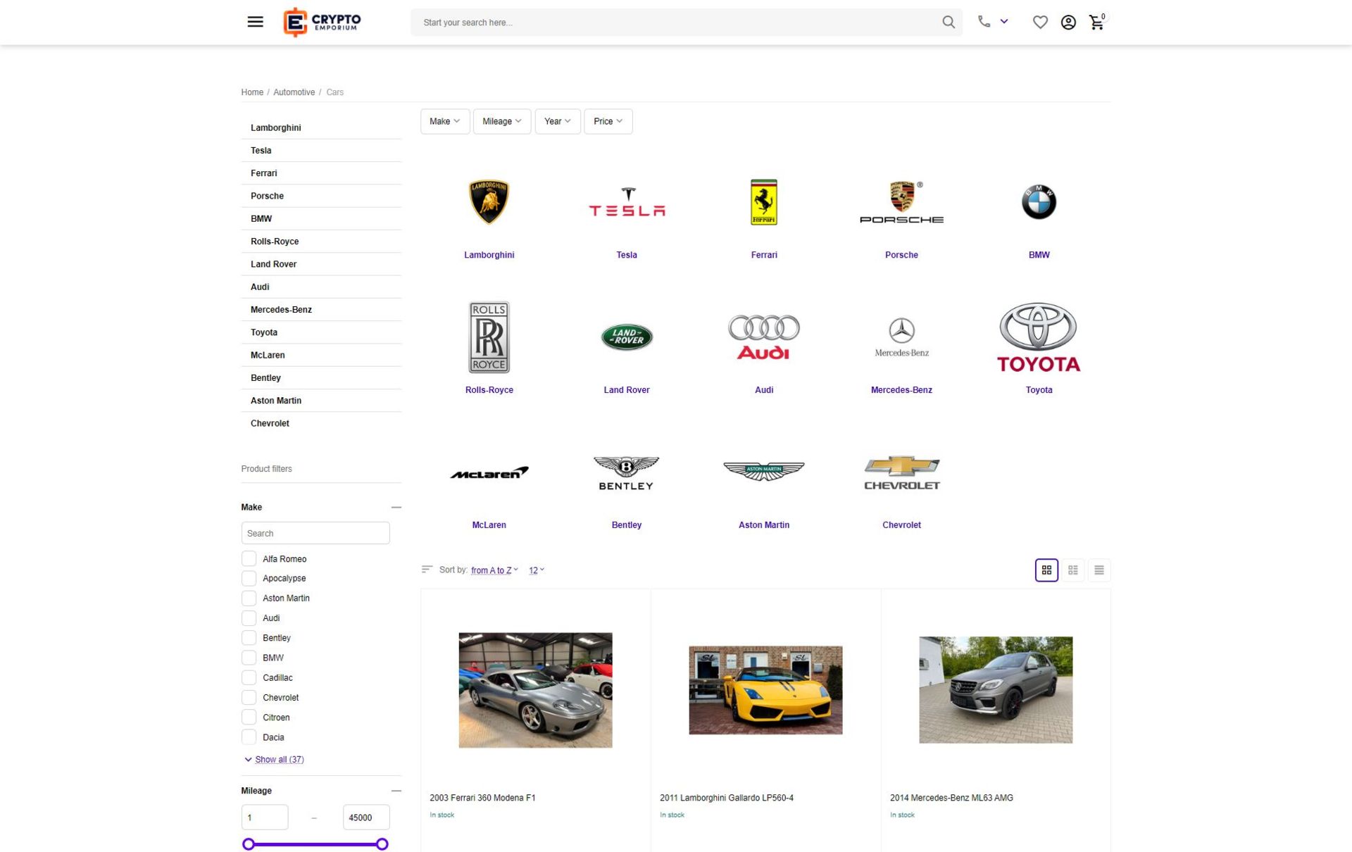Click the Land Rover brand logo
This screenshot has width=1352, height=852.
click(x=627, y=337)
